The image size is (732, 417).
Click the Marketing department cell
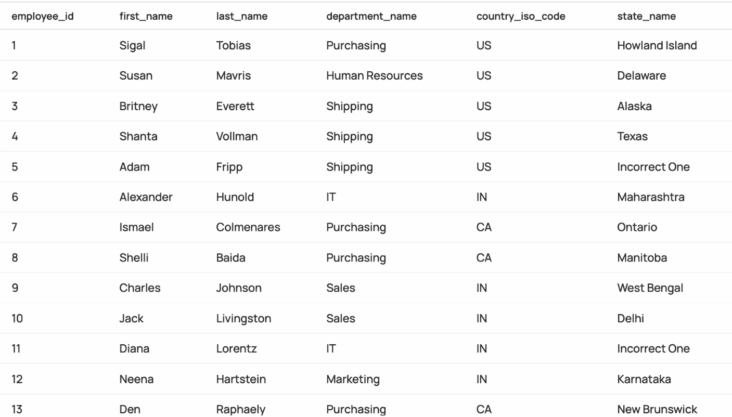(x=353, y=379)
